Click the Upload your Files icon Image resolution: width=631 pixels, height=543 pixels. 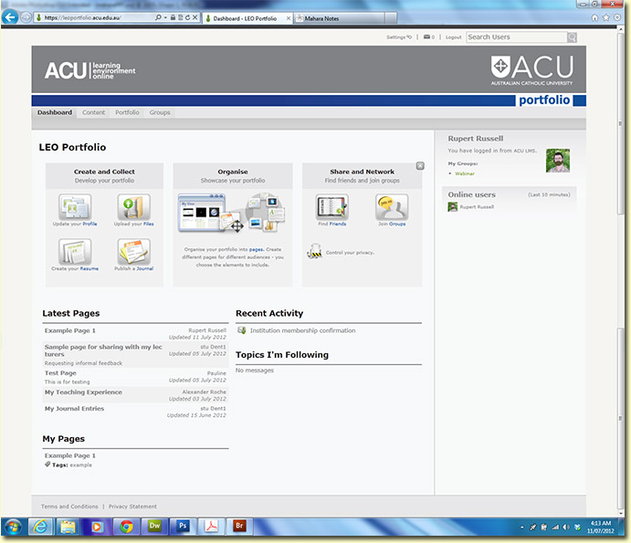(132, 205)
